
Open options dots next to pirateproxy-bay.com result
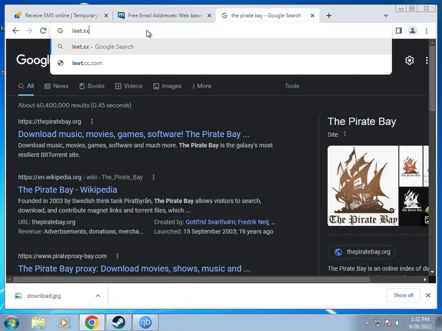tap(117, 256)
